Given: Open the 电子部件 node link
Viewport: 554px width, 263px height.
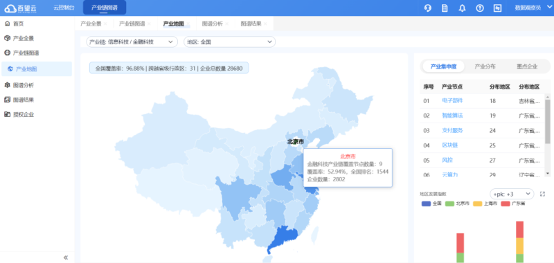Looking at the screenshot, I should pos(452,100).
